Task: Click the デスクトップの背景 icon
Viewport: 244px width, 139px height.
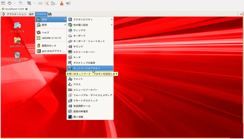Action: point(70,63)
